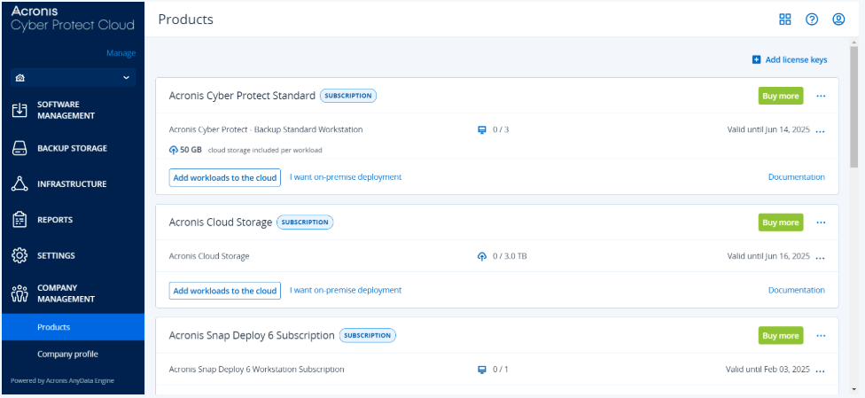Click 'Acronis Cyber Protect Standard' card title

[x=242, y=96]
